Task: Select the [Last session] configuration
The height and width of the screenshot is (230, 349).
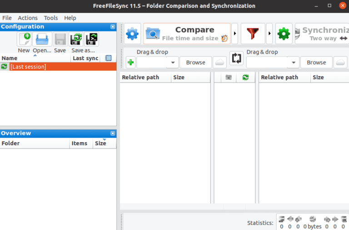Action: (58, 66)
